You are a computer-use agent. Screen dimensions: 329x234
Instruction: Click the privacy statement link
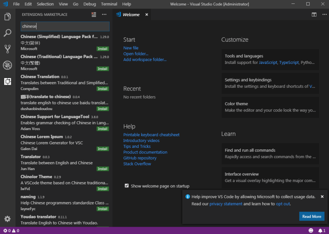pyautogui.click(x=226, y=204)
